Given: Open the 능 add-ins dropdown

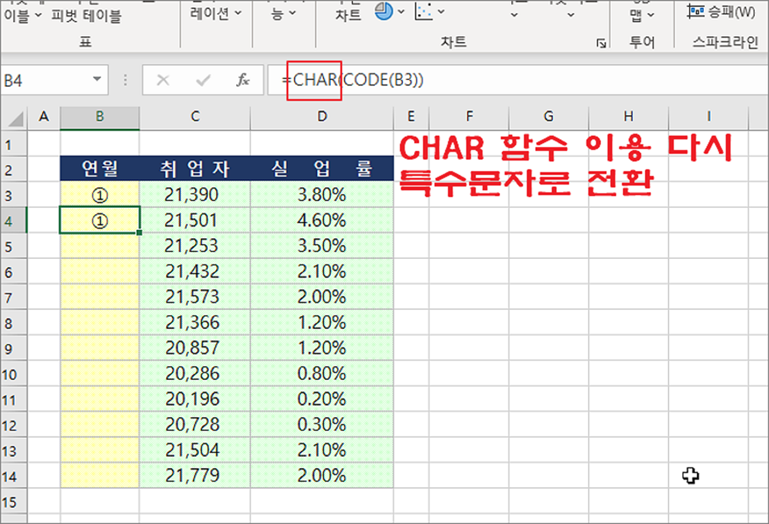Looking at the screenshot, I should tap(284, 13).
